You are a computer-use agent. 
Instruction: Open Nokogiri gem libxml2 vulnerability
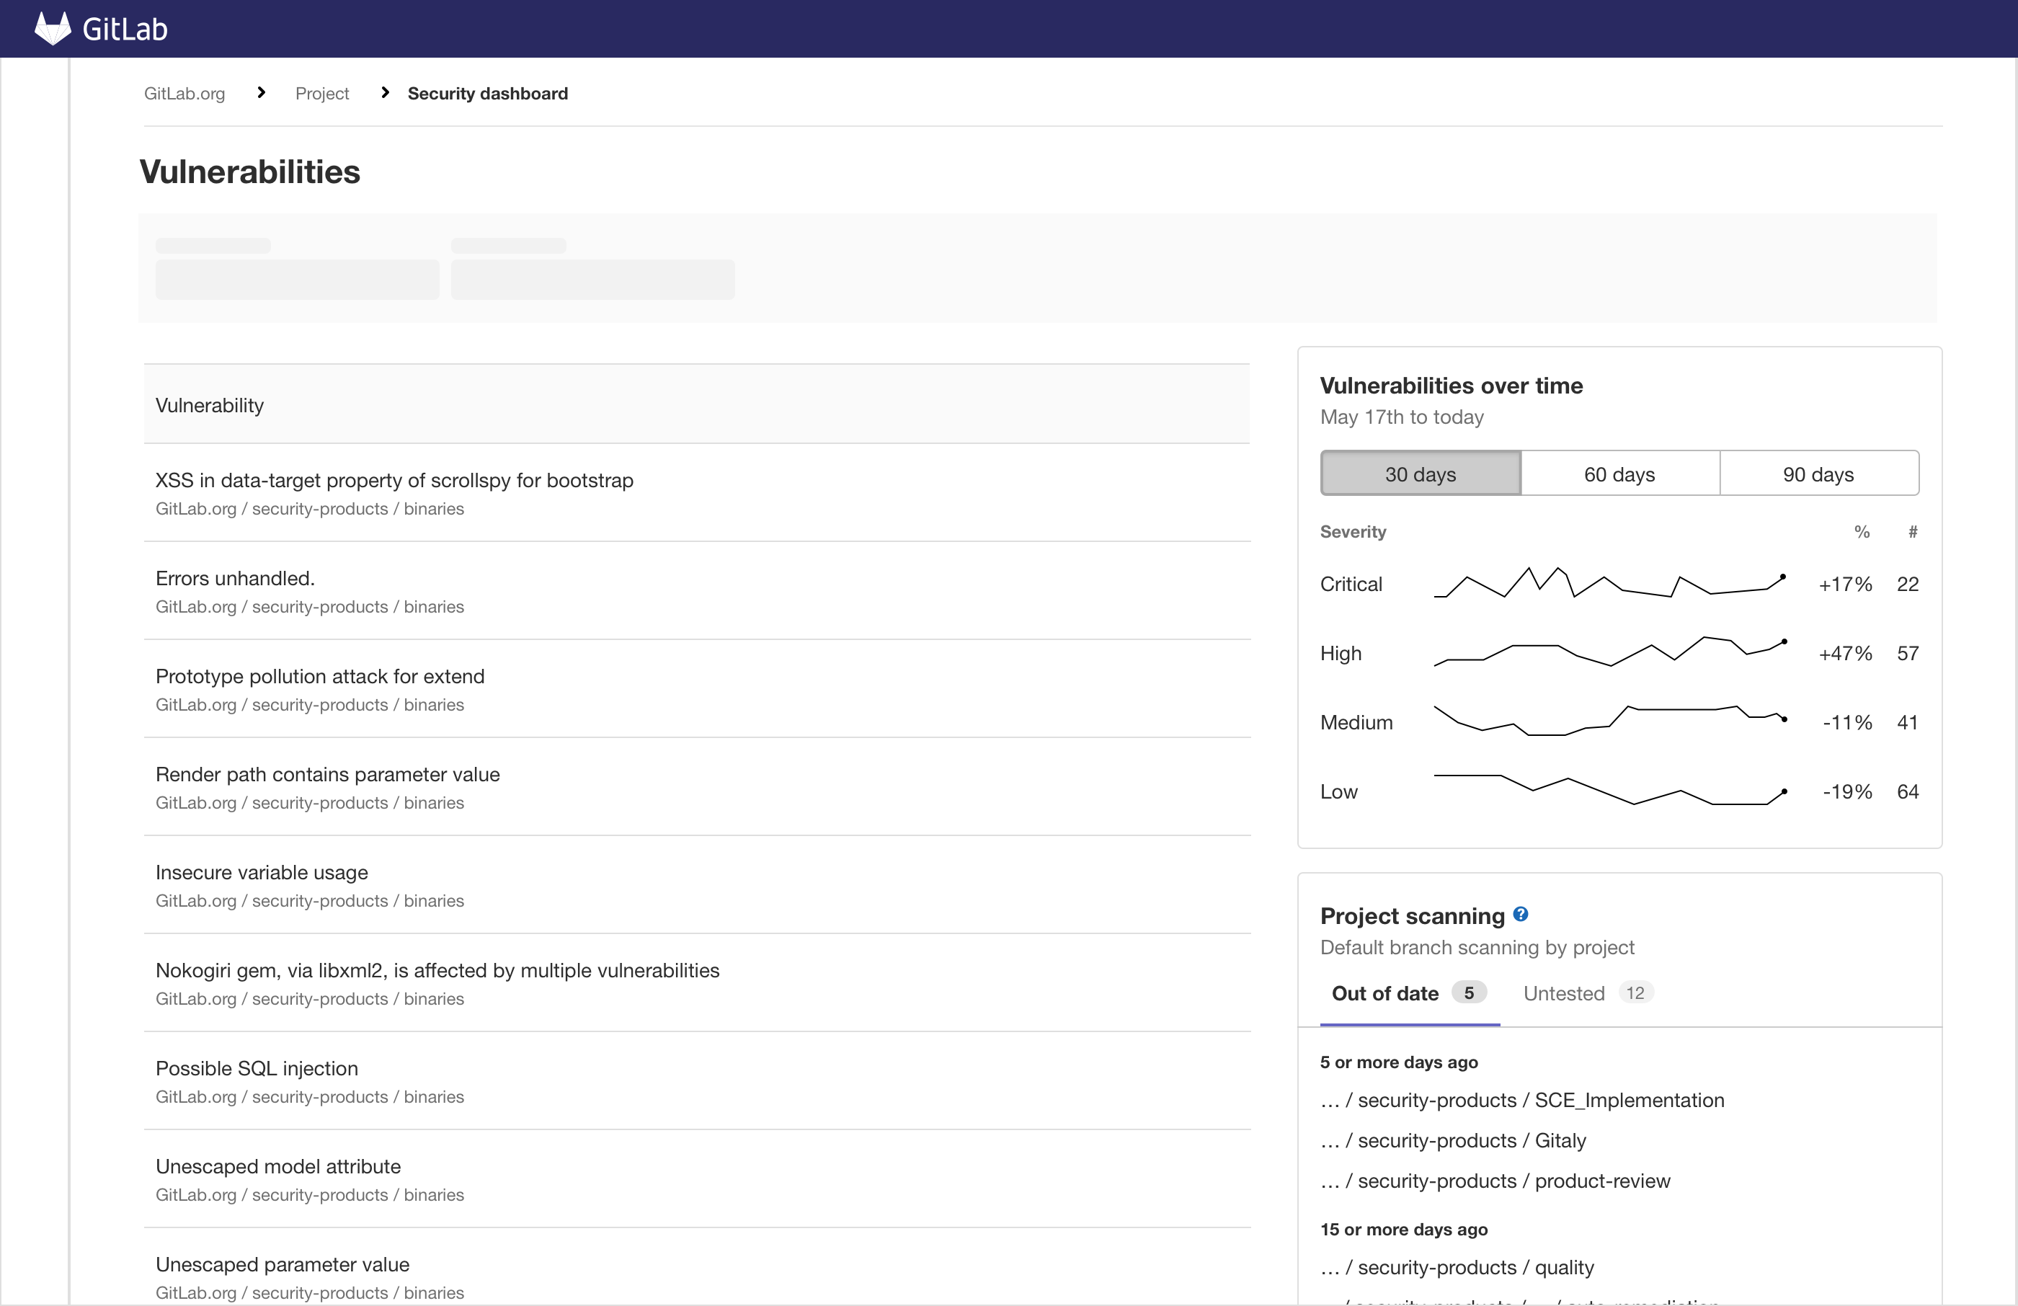[x=437, y=970]
